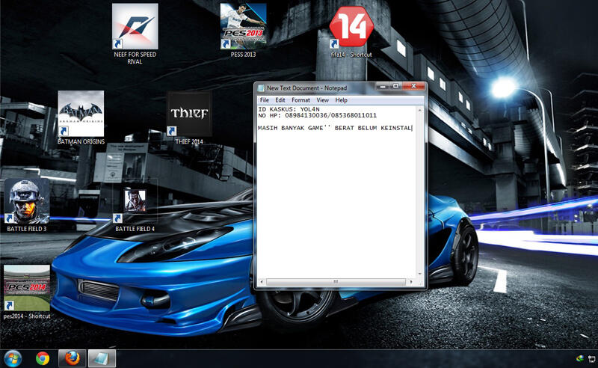Click the horizontal scrollbar thumb in Notepad

click(x=336, y=282)
